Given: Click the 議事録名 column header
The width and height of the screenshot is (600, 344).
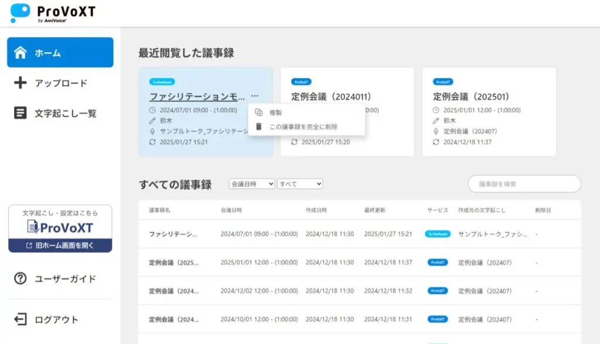Looking at the screenshot, I should pyautogui.click(x=159, y=210).
